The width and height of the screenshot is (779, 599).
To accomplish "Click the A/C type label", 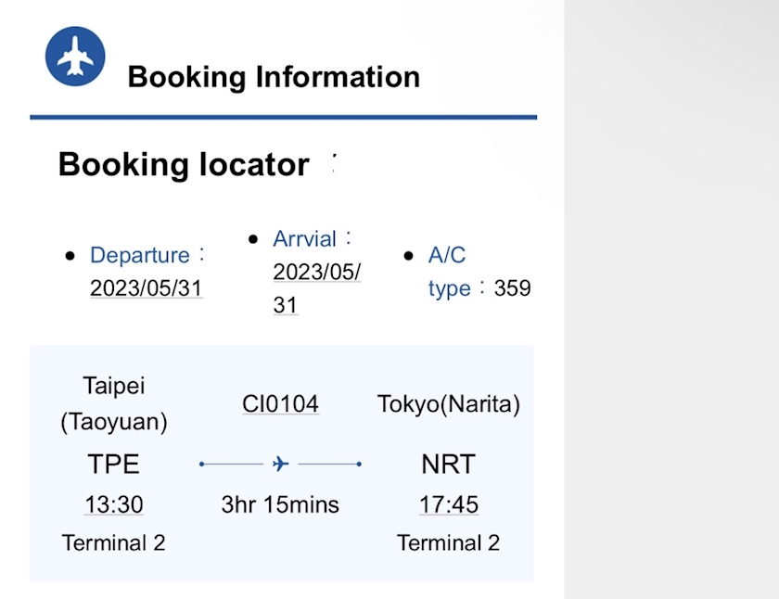I will [x=448, y=272].
